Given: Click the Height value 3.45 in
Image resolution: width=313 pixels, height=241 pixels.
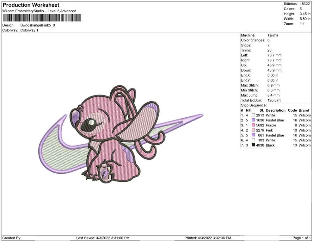Looking at the screenshot, I should click(x=305, y=14).
